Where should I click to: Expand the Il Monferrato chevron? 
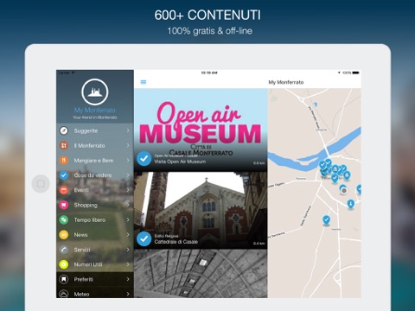point(128,145)
